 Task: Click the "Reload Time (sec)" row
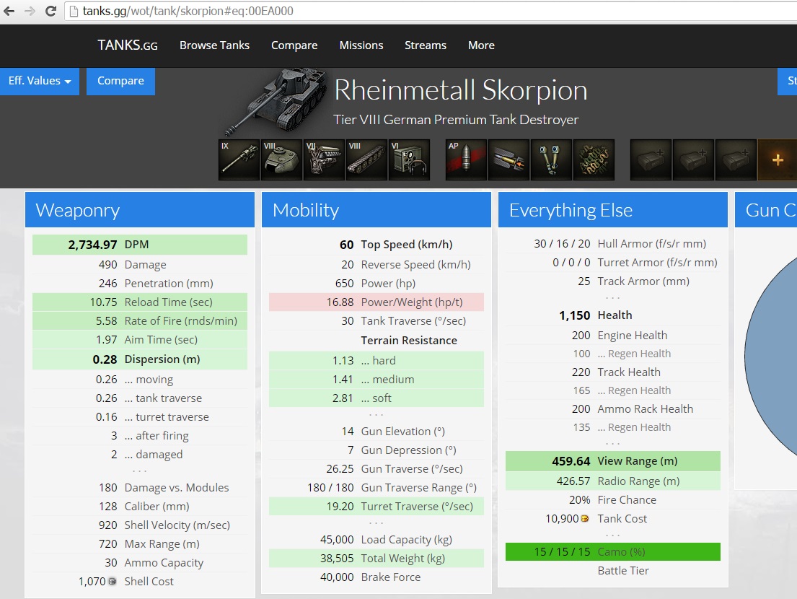click(140, 302)
